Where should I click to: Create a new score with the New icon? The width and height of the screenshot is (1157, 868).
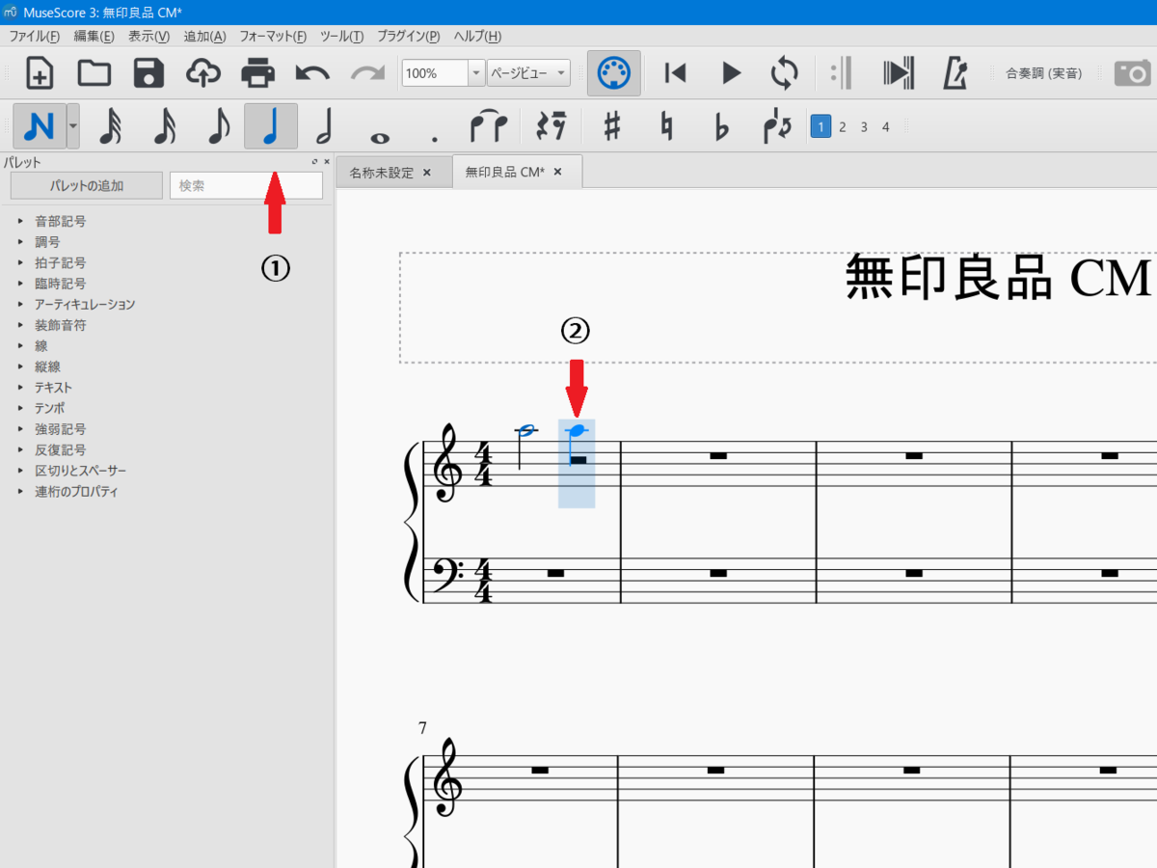point(40,73)
